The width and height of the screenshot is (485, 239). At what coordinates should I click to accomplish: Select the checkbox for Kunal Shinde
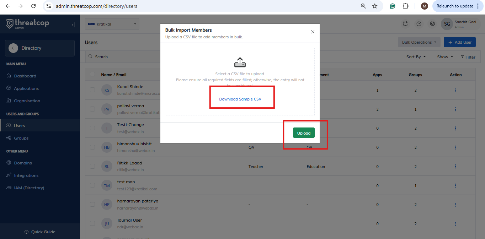92,90
